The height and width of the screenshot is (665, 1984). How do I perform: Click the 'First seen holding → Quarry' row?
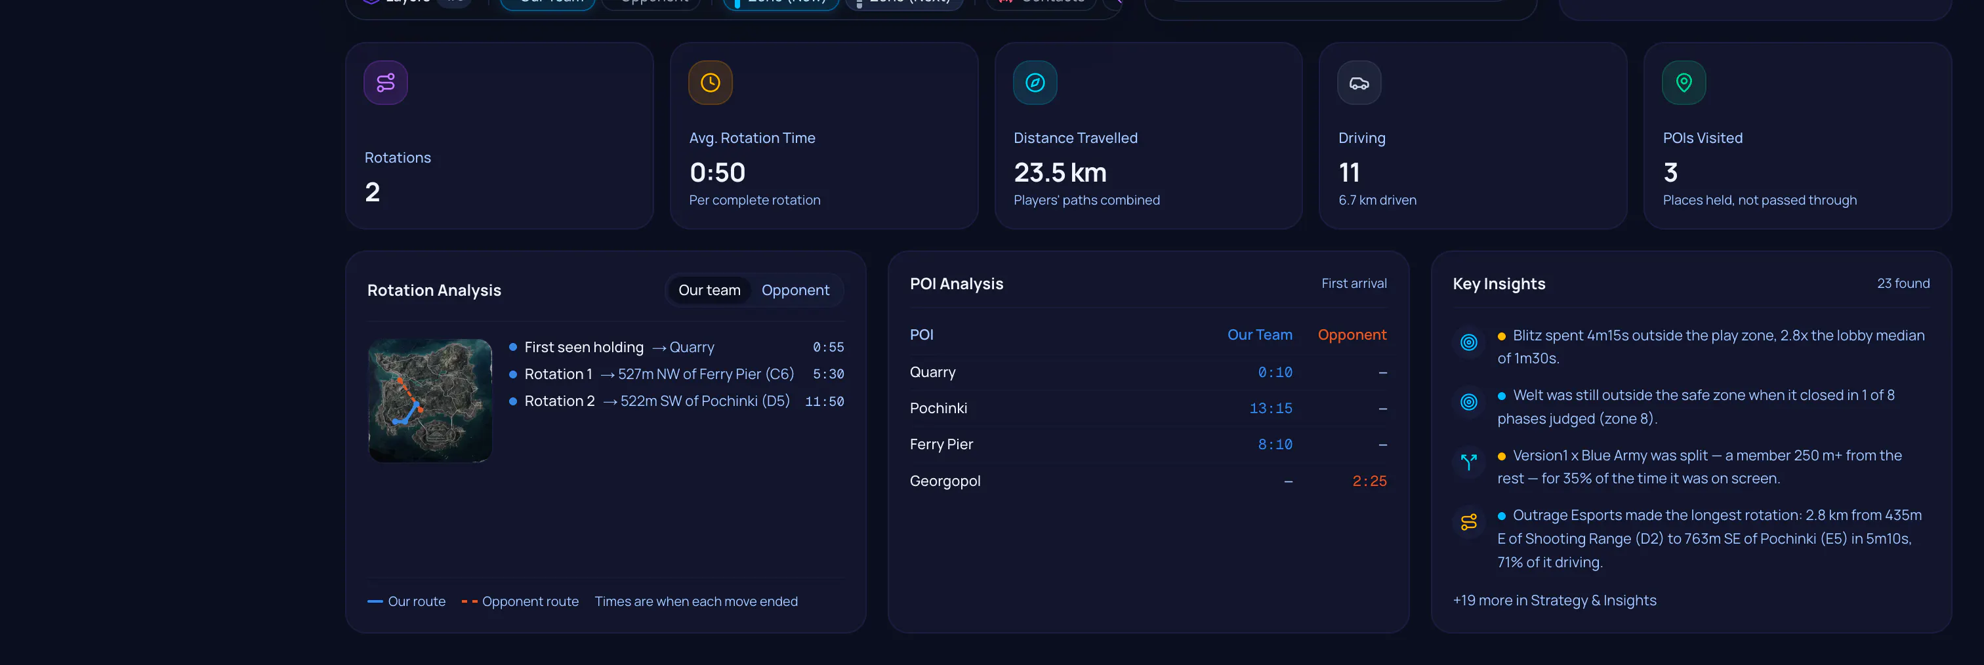[x=676, y=347]
